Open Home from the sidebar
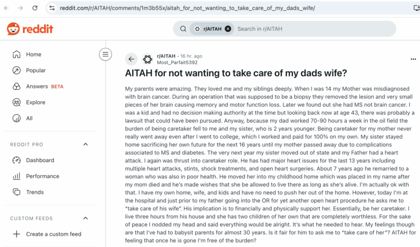Image resolution: width=420 pixels, height=247 pixels. point(50,54)
